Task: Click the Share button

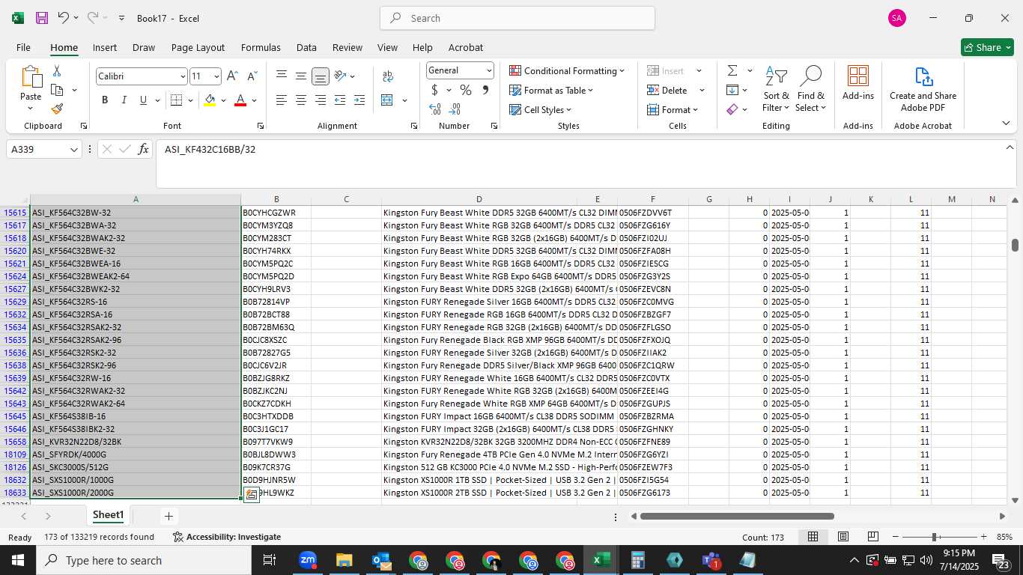Action: click(x=987, y=47)
